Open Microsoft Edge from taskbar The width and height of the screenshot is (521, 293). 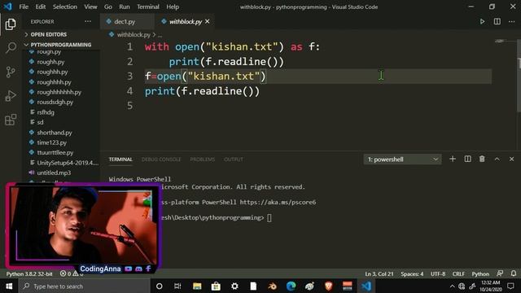tap(291, 286)
